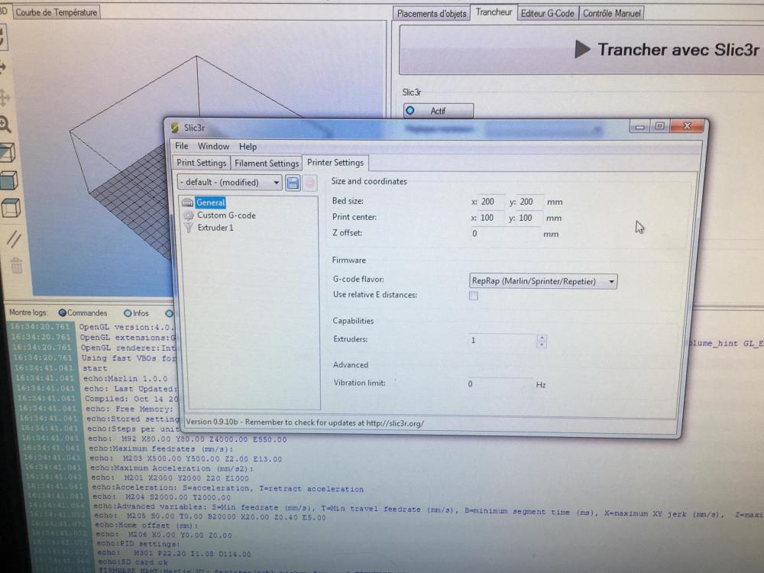Screen dimensions: 764x573
Task: Click the Z offset input field
Action: (505, 234)
